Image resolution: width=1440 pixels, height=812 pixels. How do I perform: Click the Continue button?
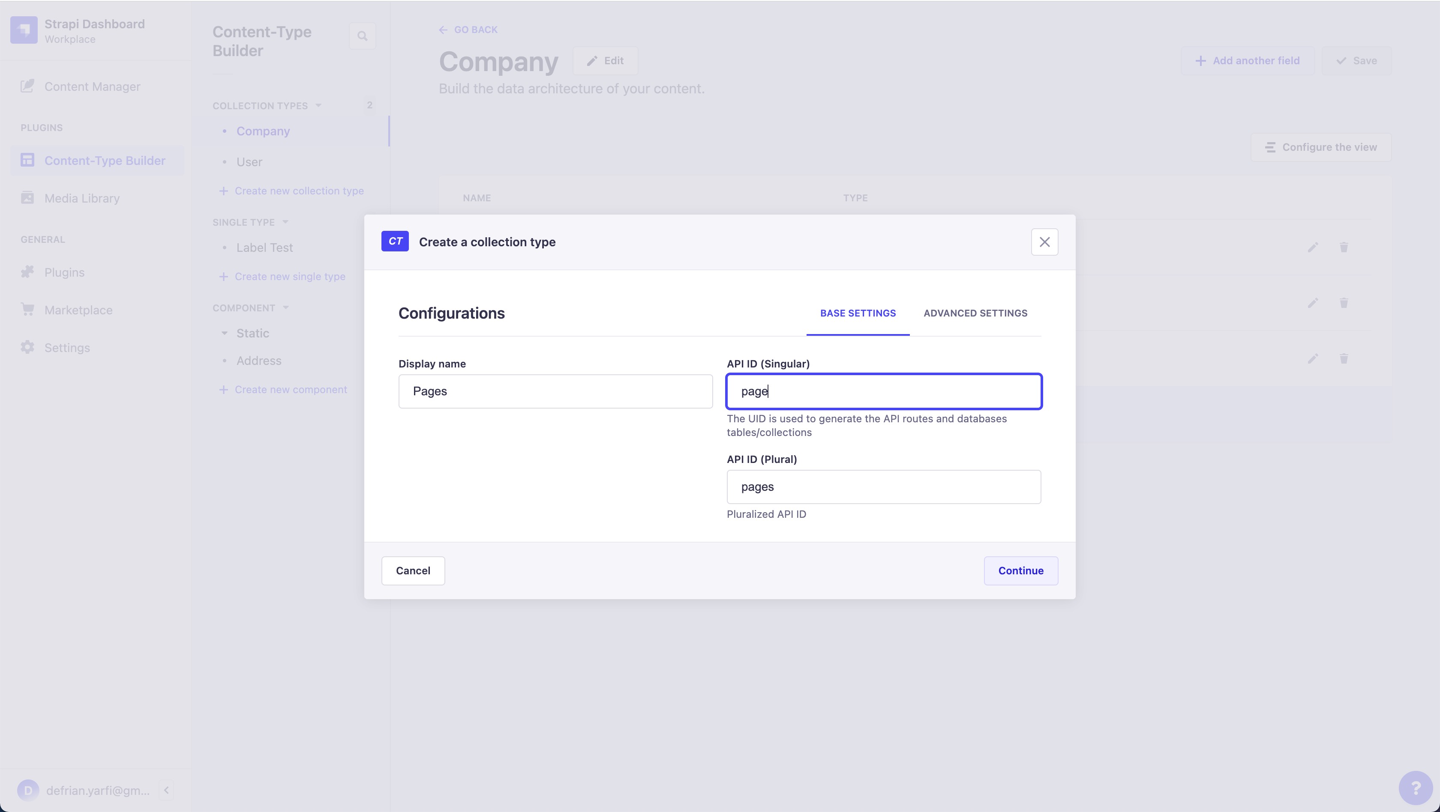point(1020,570)
